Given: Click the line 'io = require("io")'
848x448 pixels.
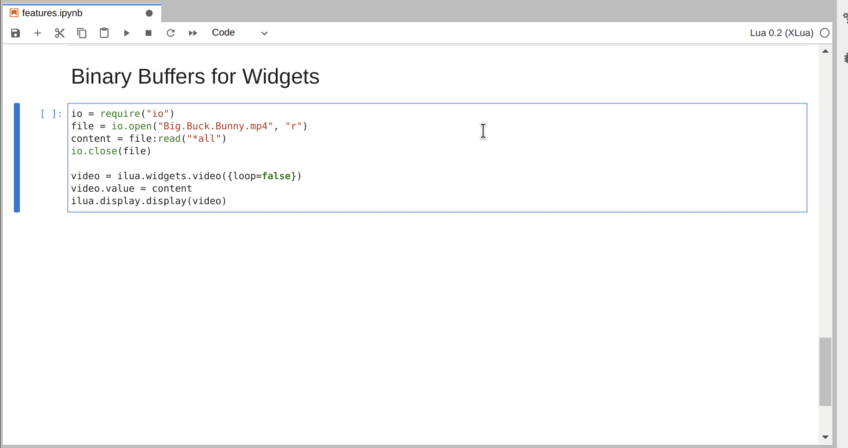Looking at the screenshot, I should click(x=123, y=114).
